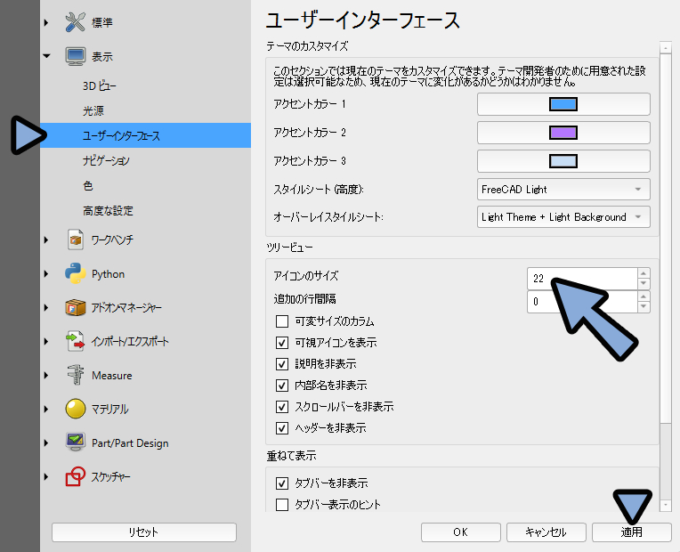Expand the インポート/エクスポート category arrow

coord(46,342)
